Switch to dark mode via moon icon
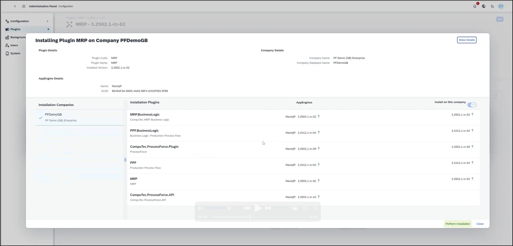 (x=492, y=6)
